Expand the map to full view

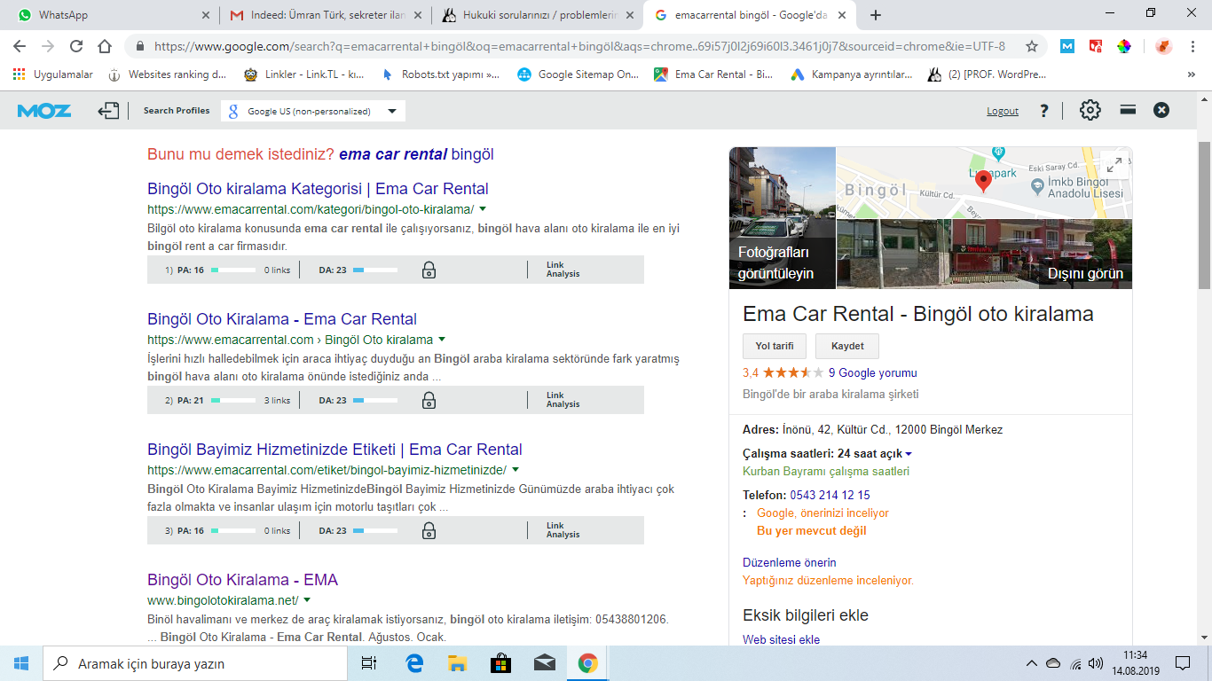[x=1114, y=165]
